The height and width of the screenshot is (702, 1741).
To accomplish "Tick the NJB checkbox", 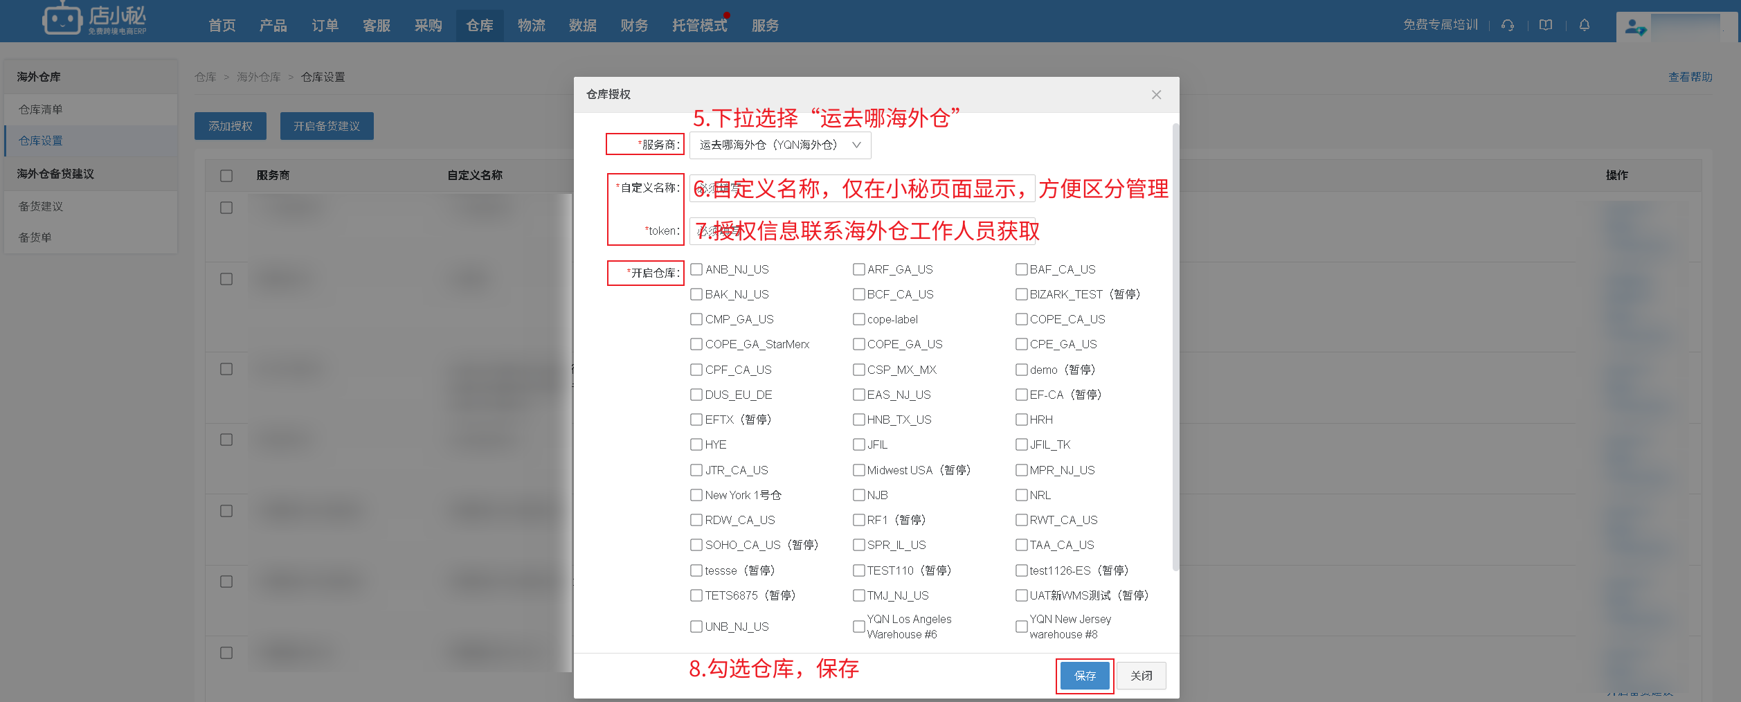I will pos(858,495).
